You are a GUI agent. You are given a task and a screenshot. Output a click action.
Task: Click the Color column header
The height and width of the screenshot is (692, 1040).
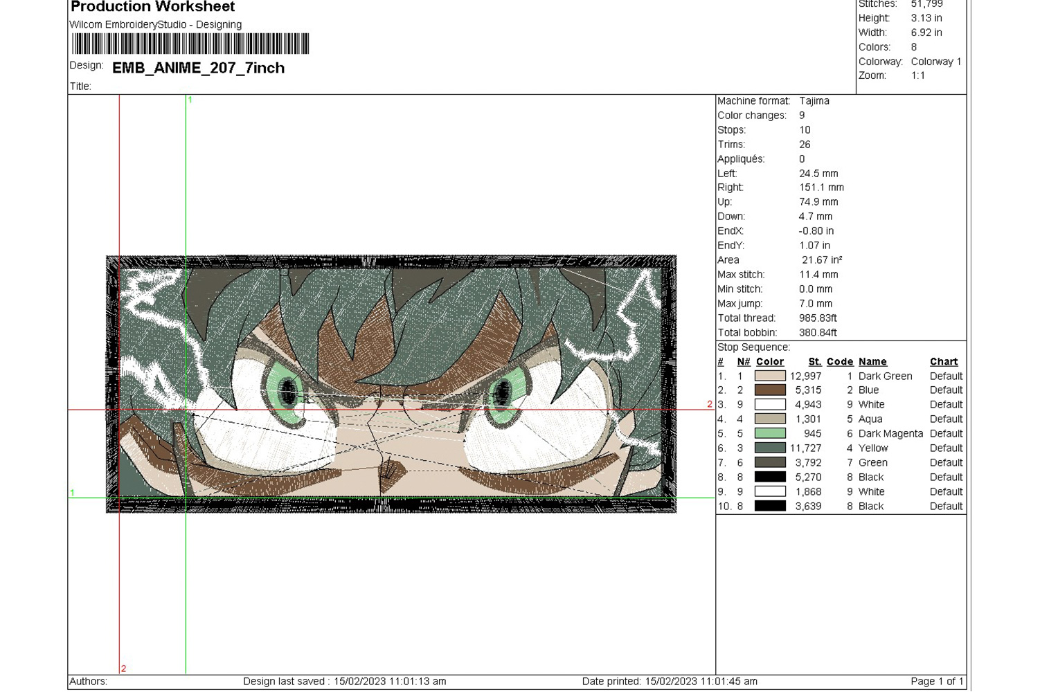pos(769,362)
